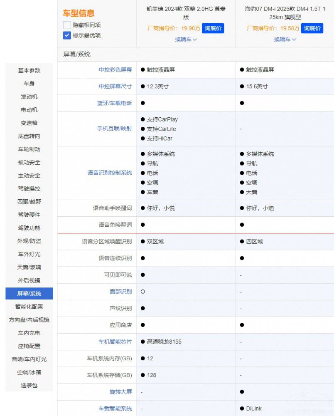334x416 pixels.
Task: Click the 车机智能芯片 parameter link
Action: click(115, 342)
